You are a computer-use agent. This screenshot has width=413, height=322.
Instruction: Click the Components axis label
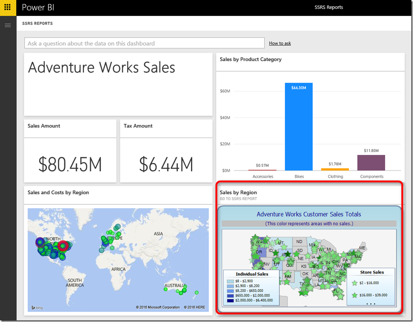tap(372, 176)
